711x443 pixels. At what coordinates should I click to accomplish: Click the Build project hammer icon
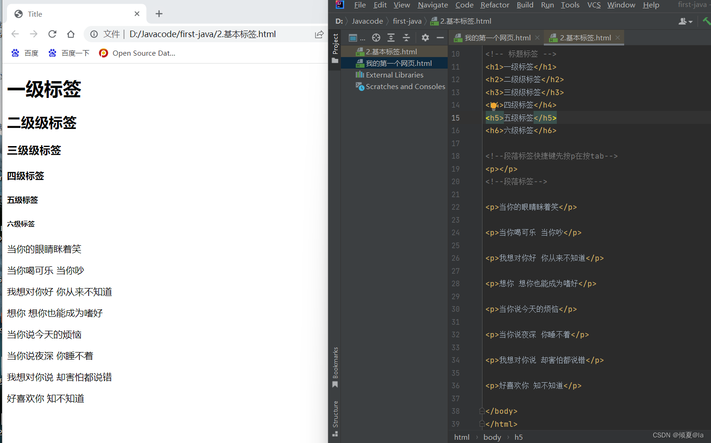[706, 21]
